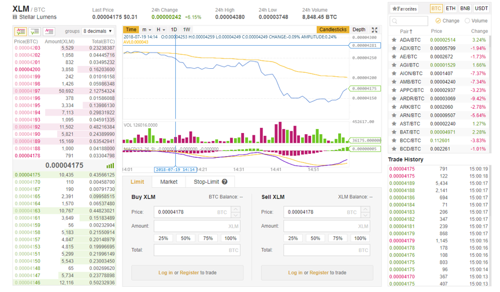Open the Favorites pair list

click(x=405, y=9)
